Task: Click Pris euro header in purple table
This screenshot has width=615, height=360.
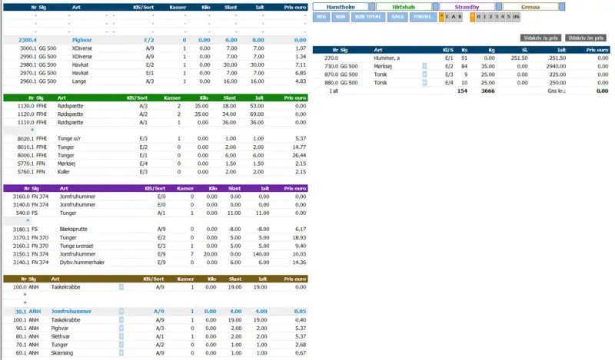Action: (295, 188)
